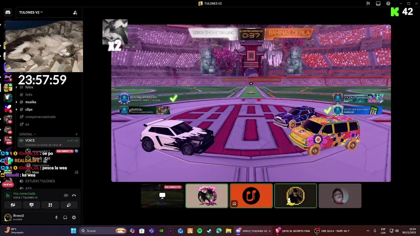Open Microsoft Edge from the taskbar

click(x=219, y=231)
